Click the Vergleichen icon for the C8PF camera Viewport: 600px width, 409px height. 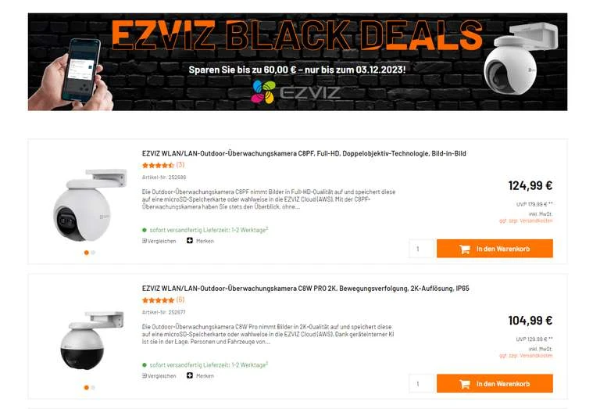[x=145, y=241]
